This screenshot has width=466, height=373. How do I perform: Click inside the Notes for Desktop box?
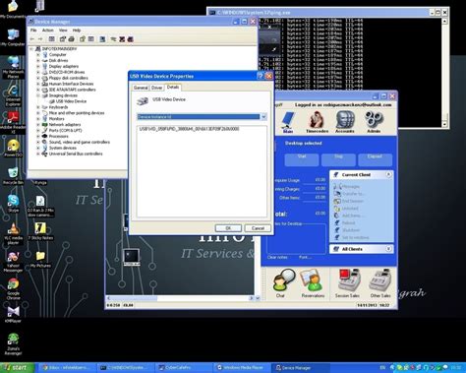[296, 239]
